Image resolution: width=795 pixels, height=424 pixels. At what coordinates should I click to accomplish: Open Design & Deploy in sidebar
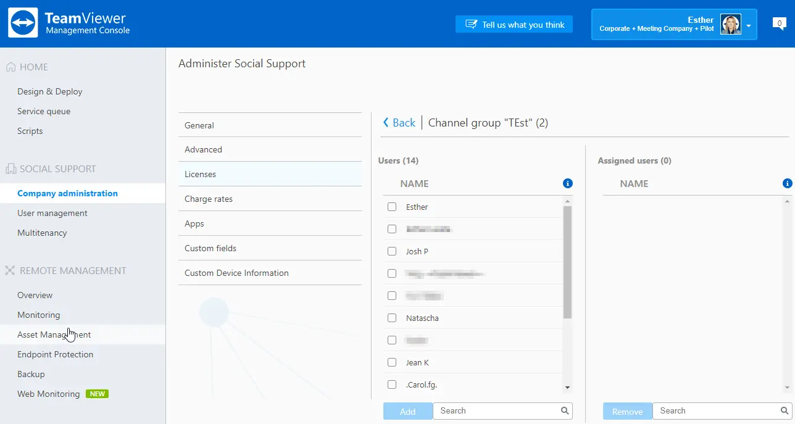point(50,91)
